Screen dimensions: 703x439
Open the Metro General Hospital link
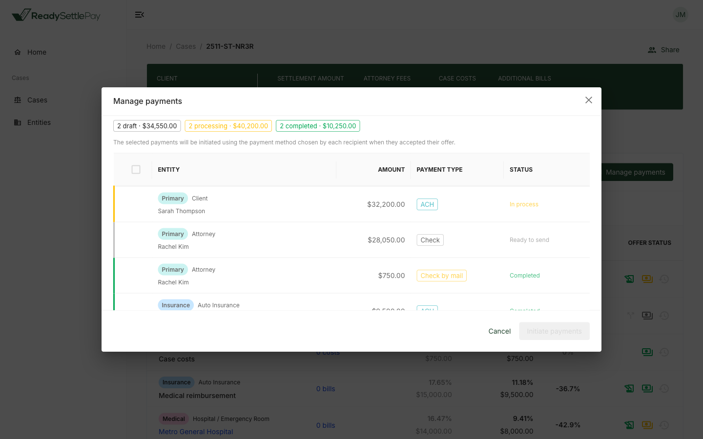(x=195, y=431)
